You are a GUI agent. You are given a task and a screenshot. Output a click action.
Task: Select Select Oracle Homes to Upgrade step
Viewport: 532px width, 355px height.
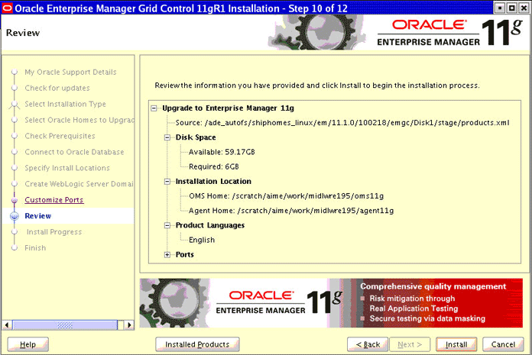tap(79, 120)
